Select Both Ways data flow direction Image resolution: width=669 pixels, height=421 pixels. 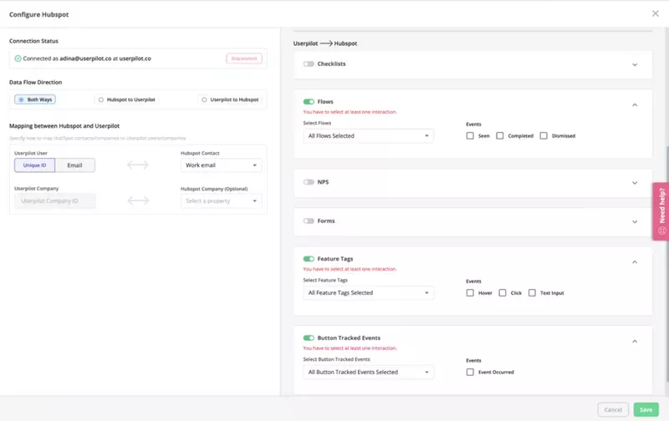click(35, 99)
